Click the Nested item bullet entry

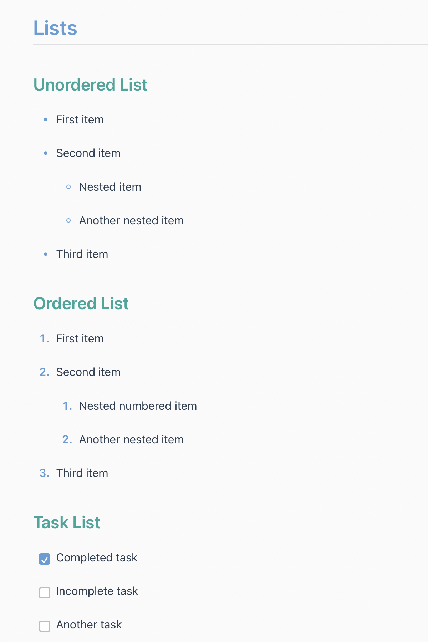point(110,187)
